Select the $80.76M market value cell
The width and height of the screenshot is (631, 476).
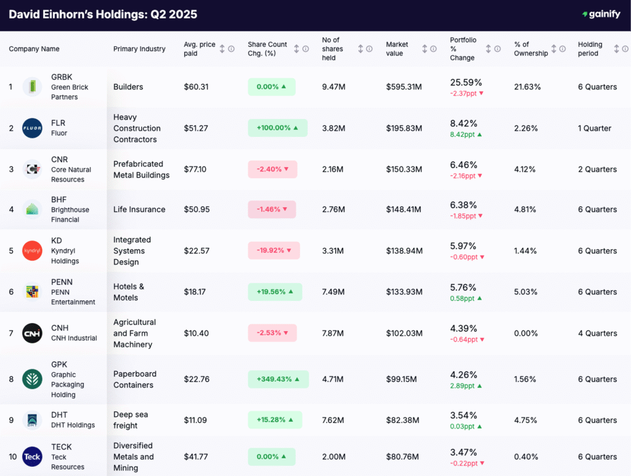coord(402,457)
